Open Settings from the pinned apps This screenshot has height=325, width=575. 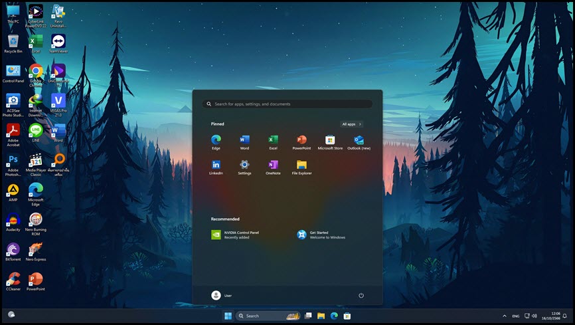[x=244, y=167]
